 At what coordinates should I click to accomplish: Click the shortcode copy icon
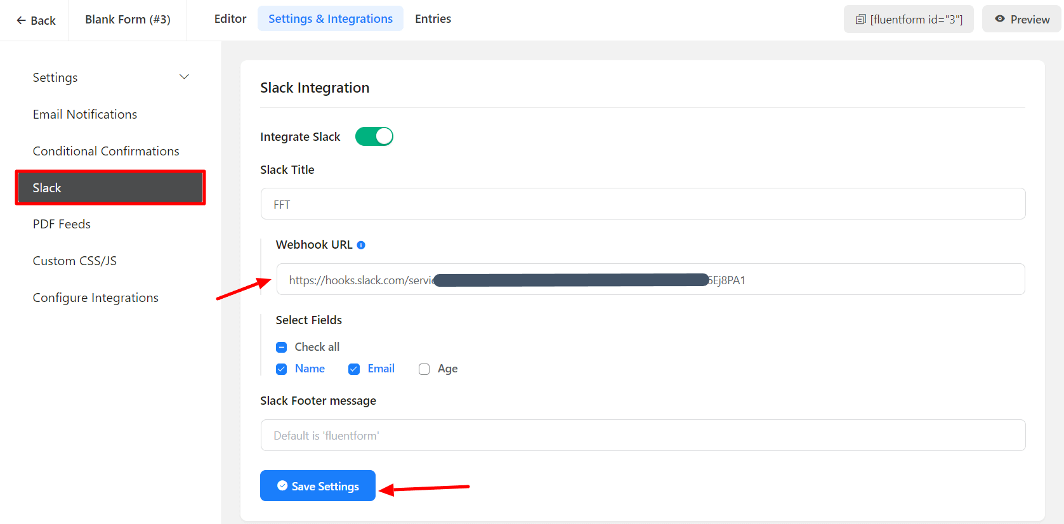(860, 20)
